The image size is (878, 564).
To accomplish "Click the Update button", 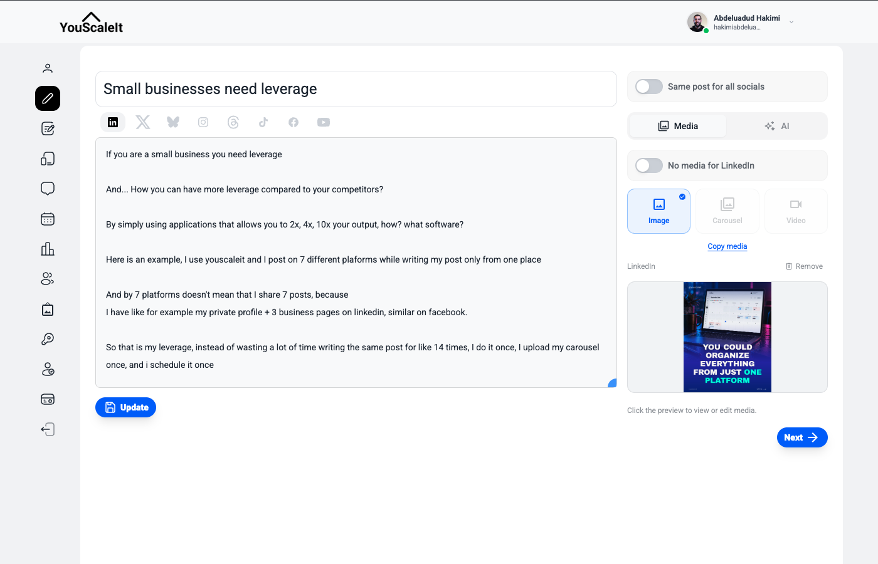I will tap(125, 407).
